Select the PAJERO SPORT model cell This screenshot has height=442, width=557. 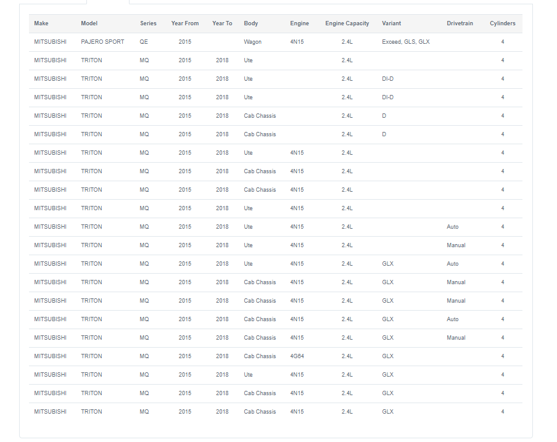tap(102, 42)
